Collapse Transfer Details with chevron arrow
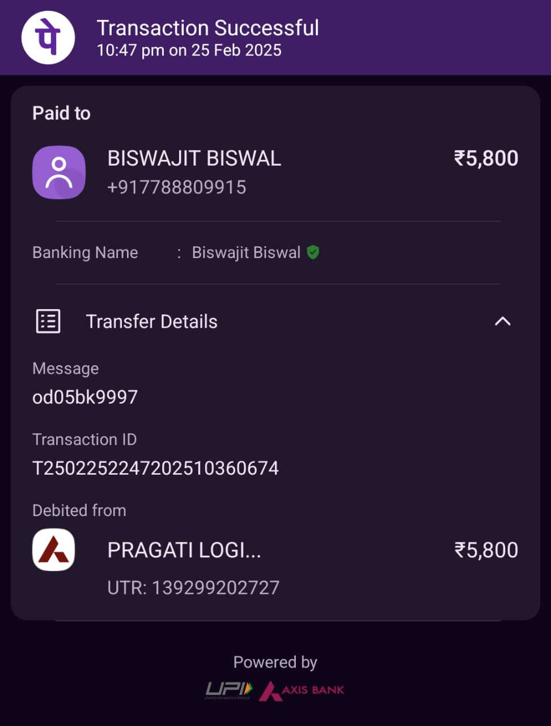This screenshot has width=551, height=726. pyautogui.click(x=502, y=322)
